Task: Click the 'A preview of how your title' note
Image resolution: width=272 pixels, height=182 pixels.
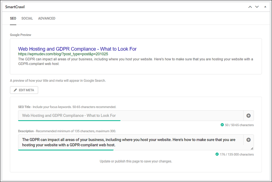Action: coord(58,81)
